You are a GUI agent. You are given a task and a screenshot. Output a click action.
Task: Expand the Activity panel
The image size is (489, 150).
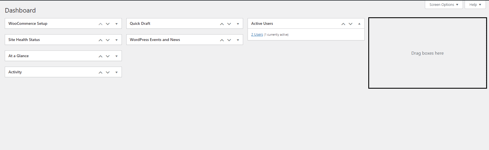[117, 72]
